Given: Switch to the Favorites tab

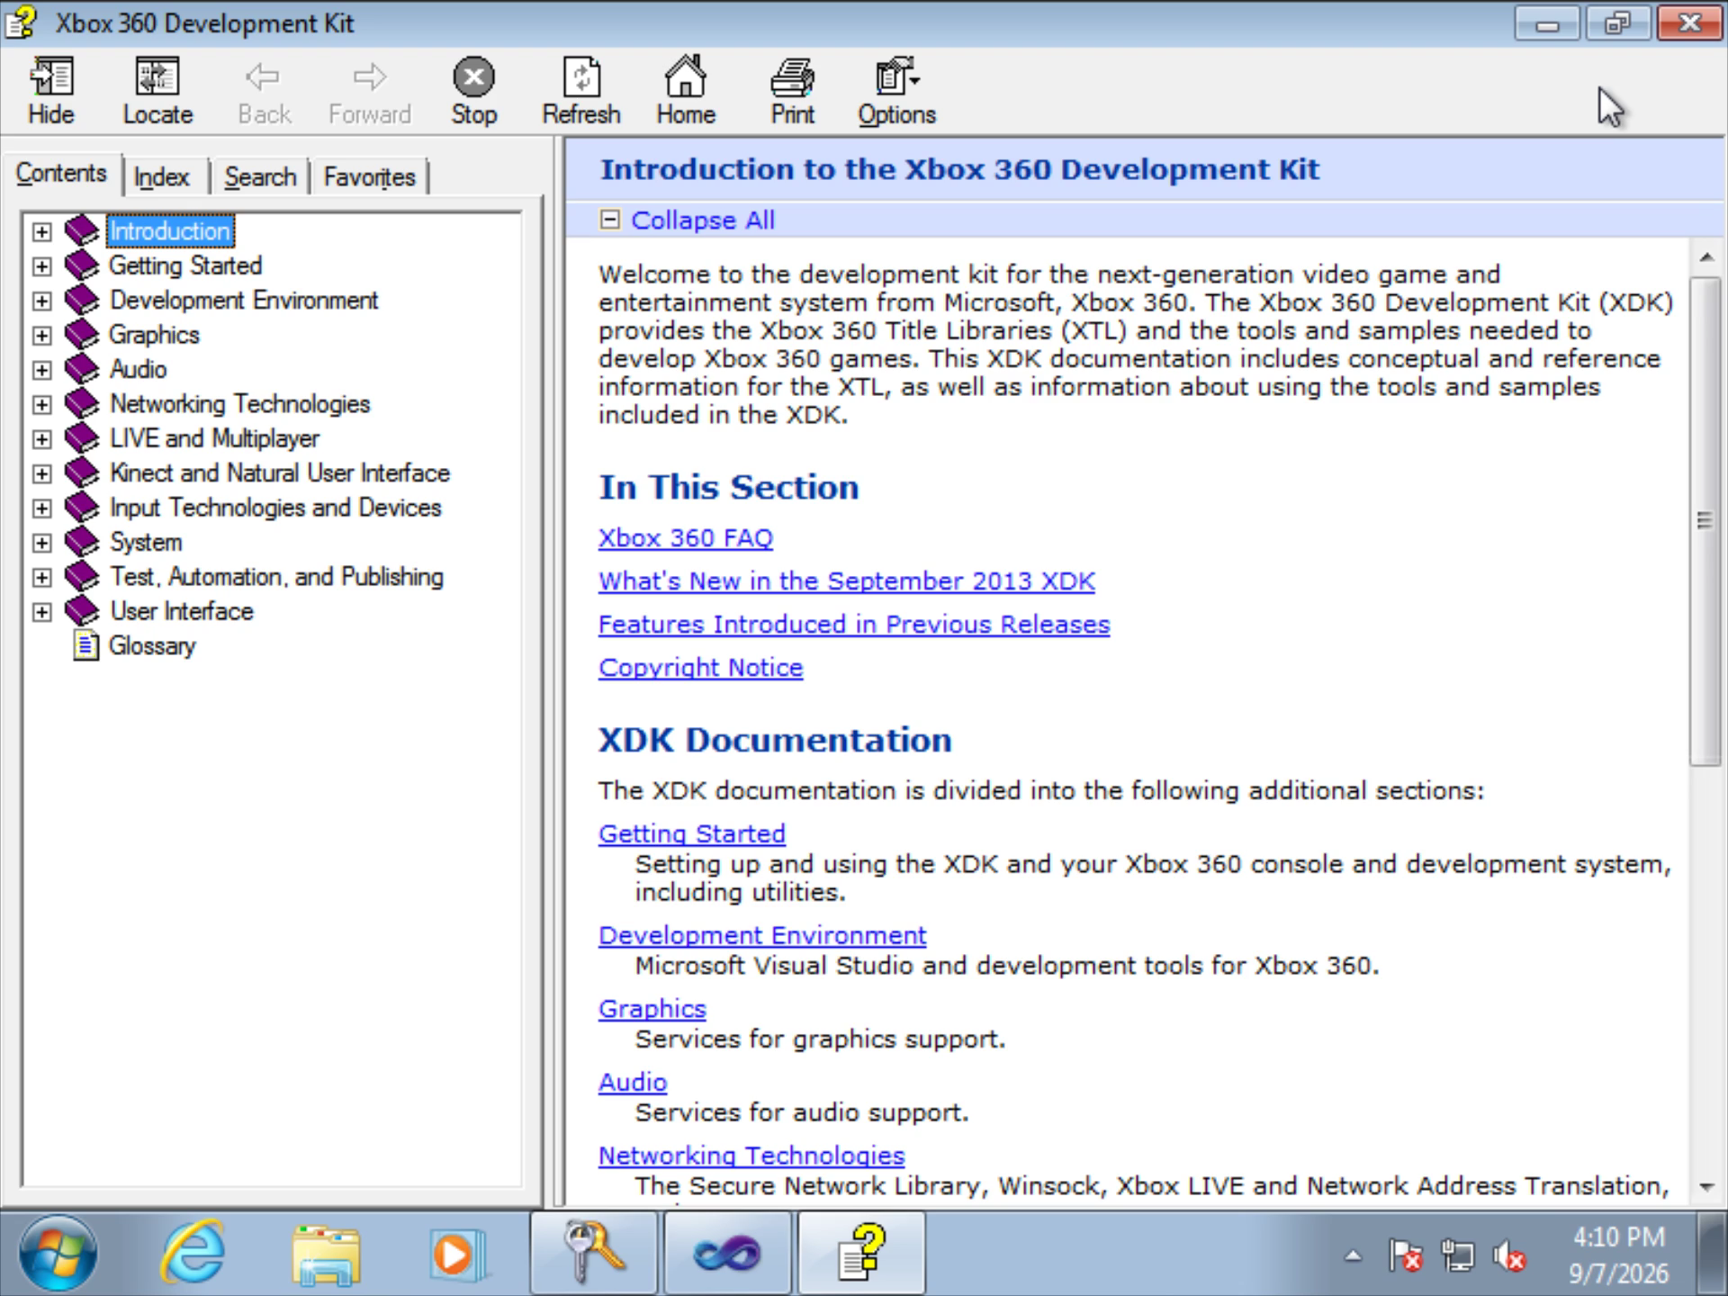Looking at the screenshot, I should [x=369, y=176].
